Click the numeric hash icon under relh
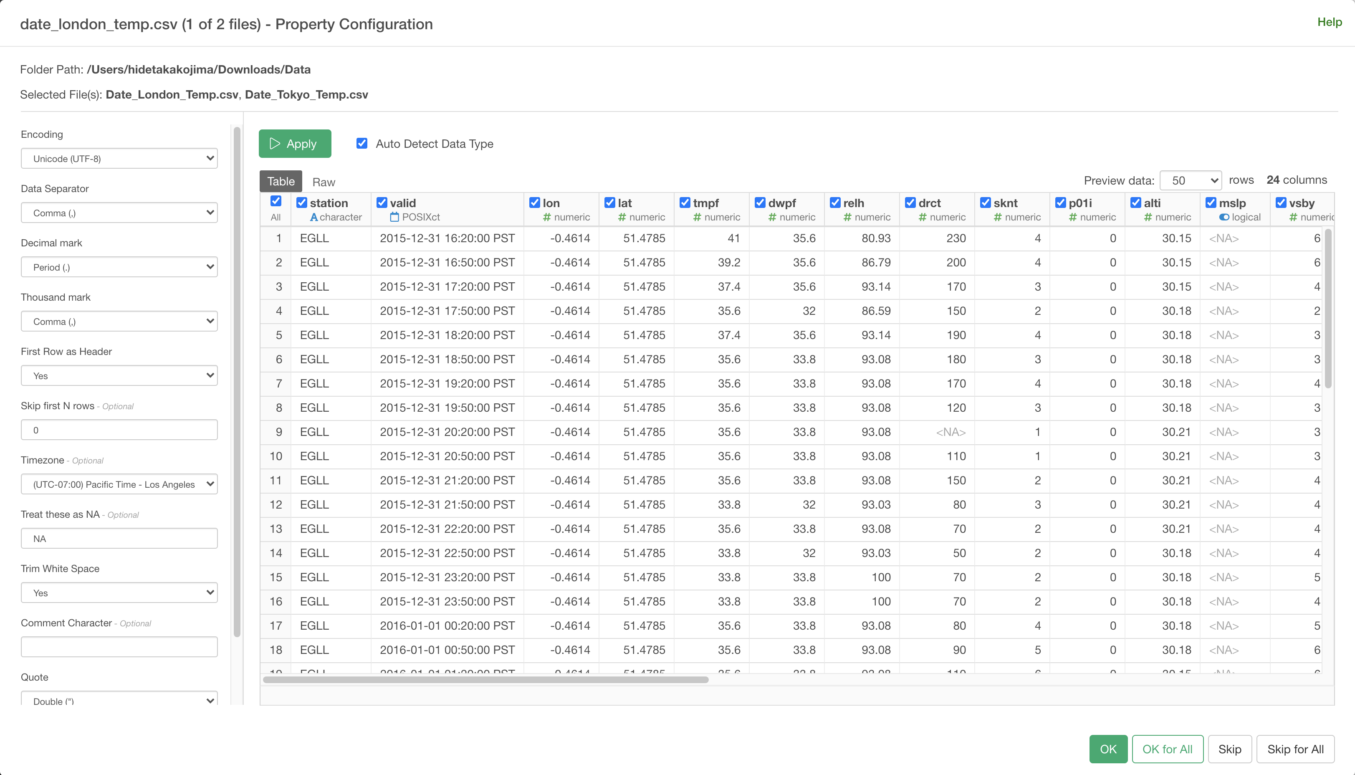Image resolution: width=1355 pixels, height=775 pixels. click(x=847, y=217)
